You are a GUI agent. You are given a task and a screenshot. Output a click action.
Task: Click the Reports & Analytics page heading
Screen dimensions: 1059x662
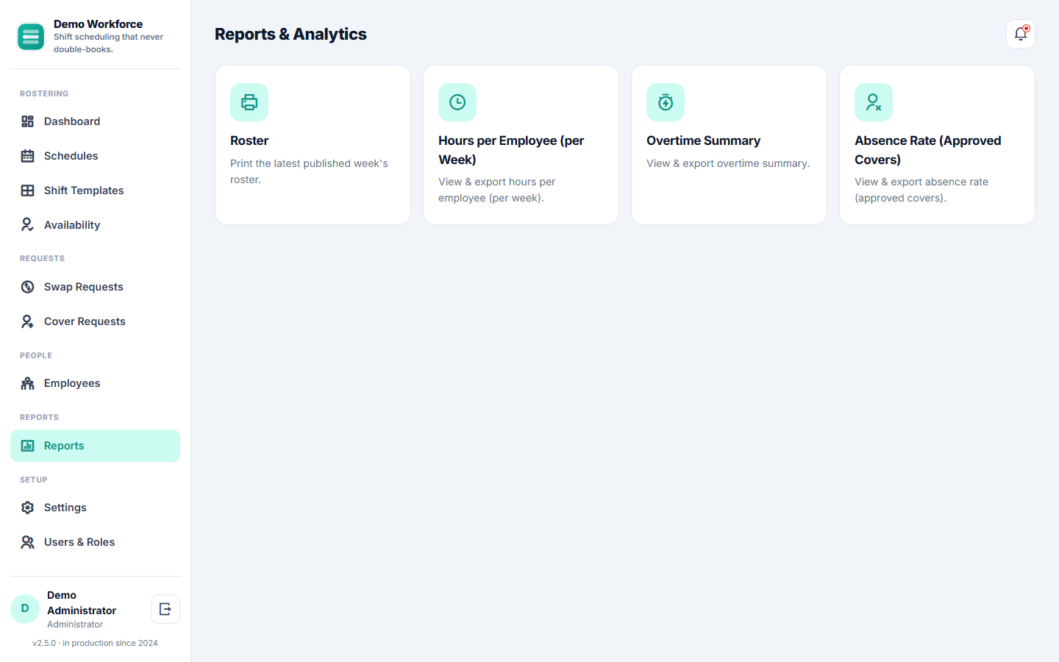[290, 34]
